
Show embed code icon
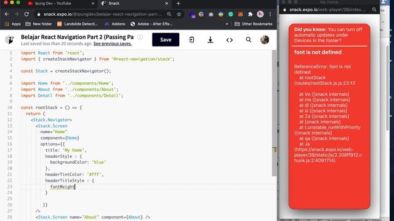[230, 39]
